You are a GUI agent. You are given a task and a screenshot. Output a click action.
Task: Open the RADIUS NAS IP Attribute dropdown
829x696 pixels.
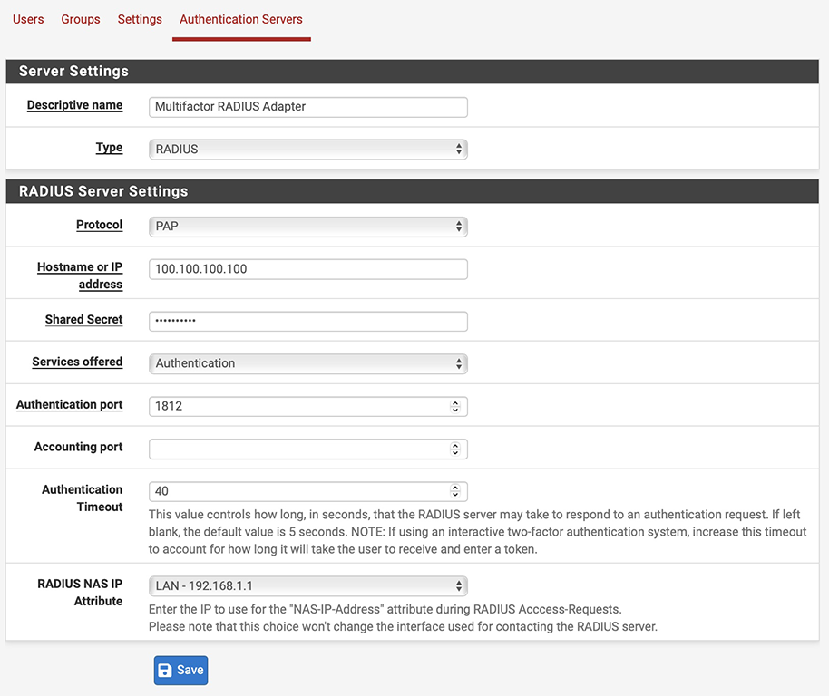pyautogui.click(x=307, y=585)
